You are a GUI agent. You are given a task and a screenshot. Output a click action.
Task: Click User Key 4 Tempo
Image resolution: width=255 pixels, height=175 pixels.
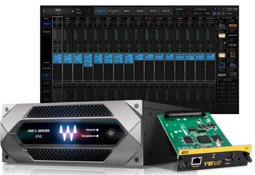[x=234, y=88]
